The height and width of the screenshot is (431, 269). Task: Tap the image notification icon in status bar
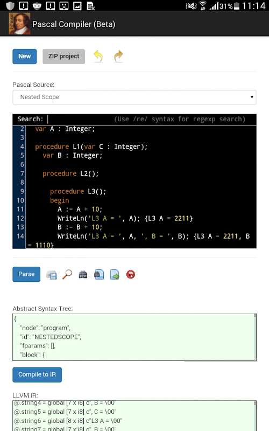[x=77, y=6]
